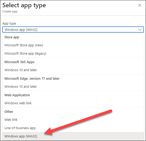Select Microsoft Store app (legacy)
The height and width of the screenshot is (141, 146).
point(73,54)
